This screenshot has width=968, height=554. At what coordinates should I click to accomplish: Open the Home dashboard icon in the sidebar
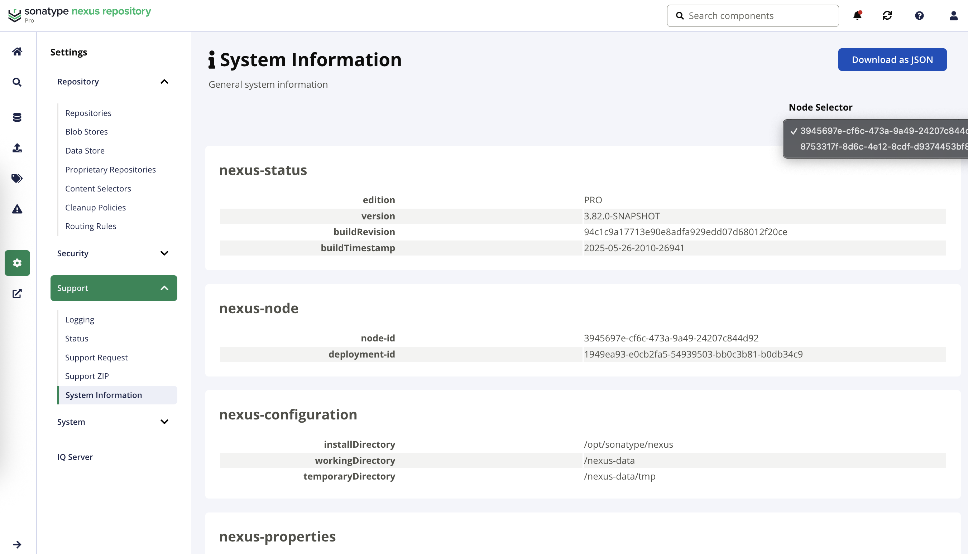(17, 52)
